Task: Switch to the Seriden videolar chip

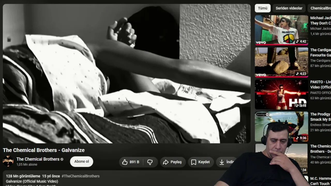Action: coord(289,8)
